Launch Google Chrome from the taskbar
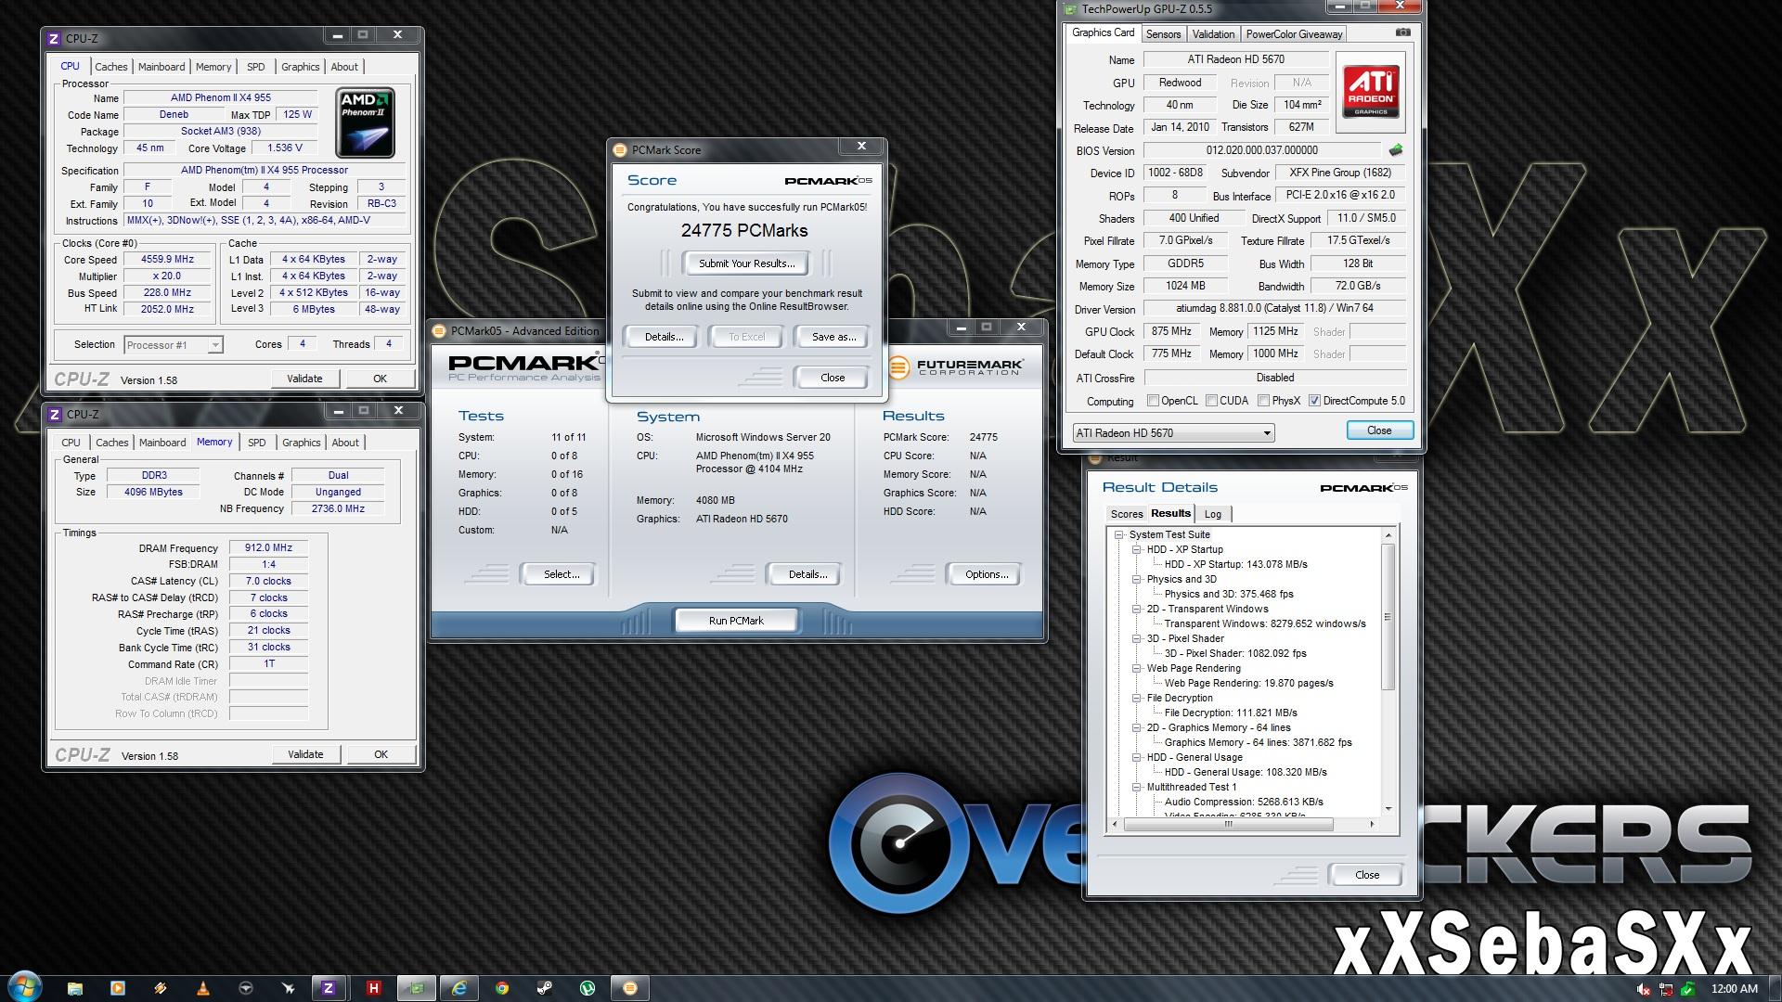The width and height of the screenshot is (1782, 1002). click(x=502, y=988)
